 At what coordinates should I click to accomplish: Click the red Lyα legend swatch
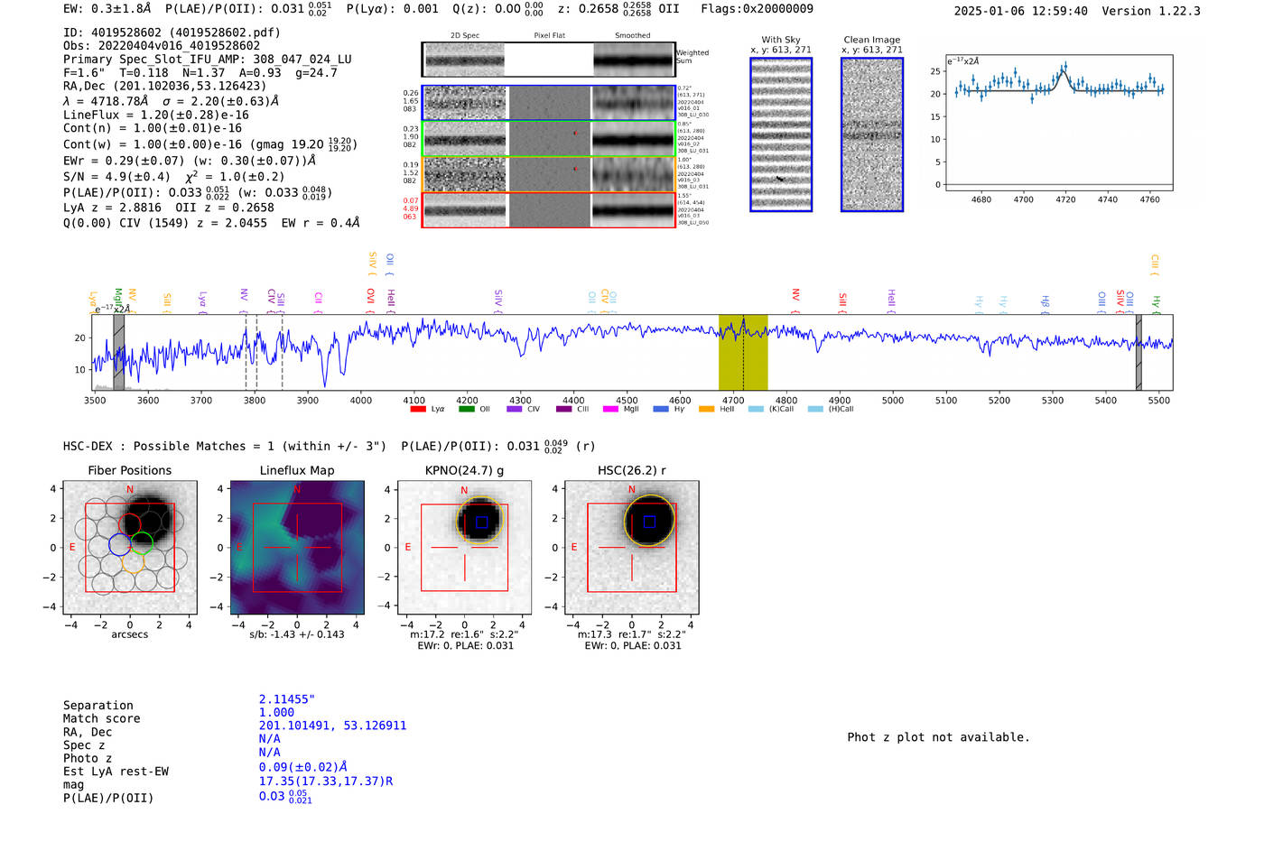coord(417,409)
